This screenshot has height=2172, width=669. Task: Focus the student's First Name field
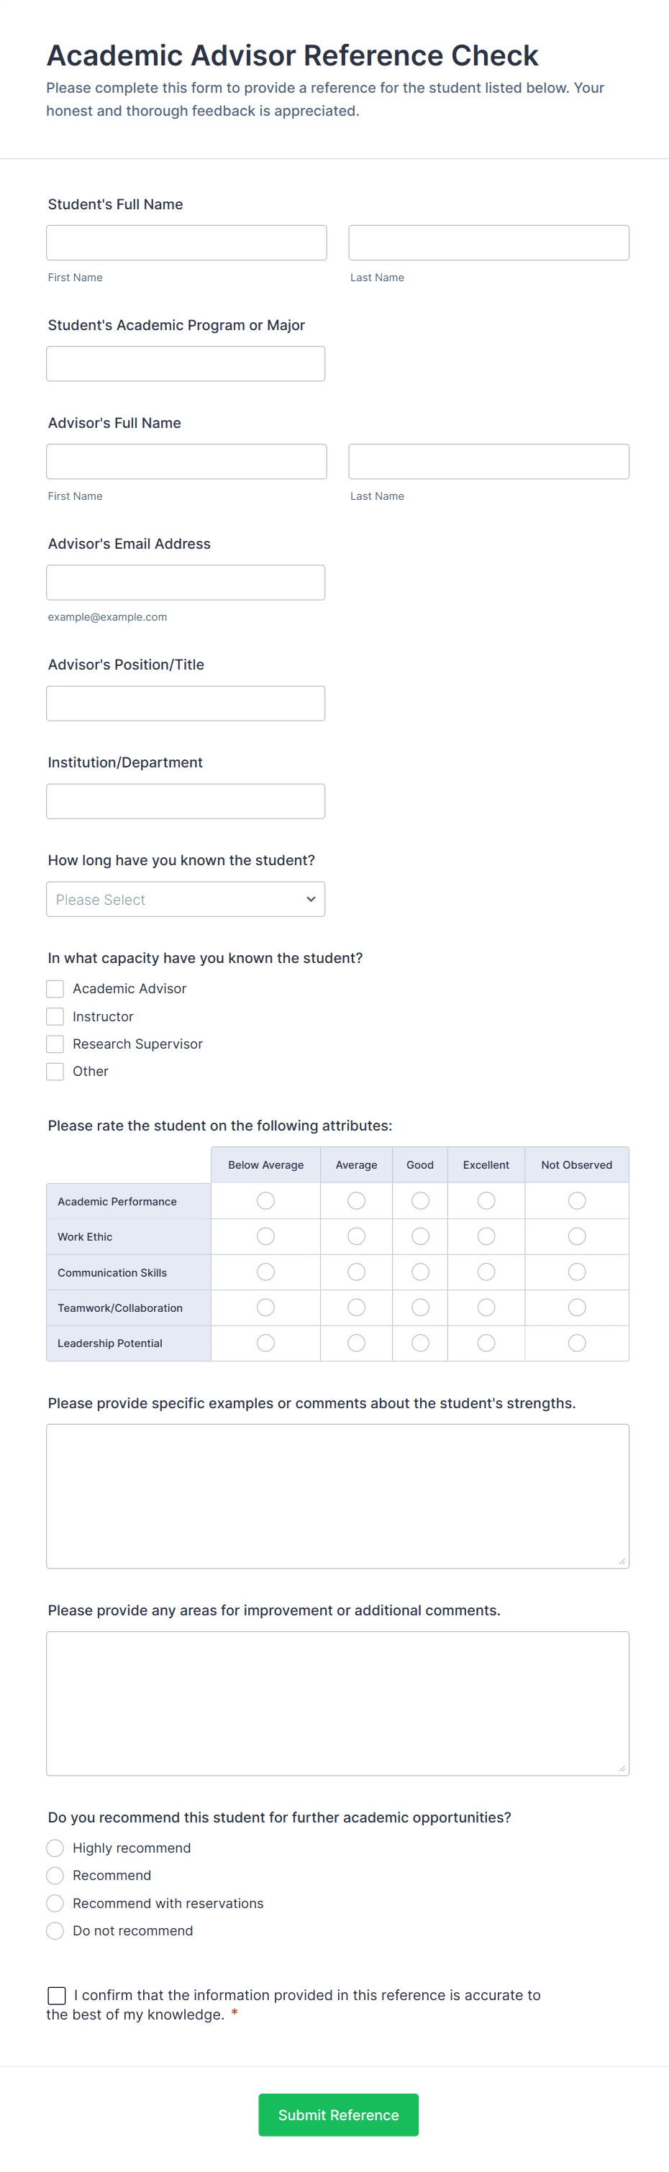(x=186, y=243)
